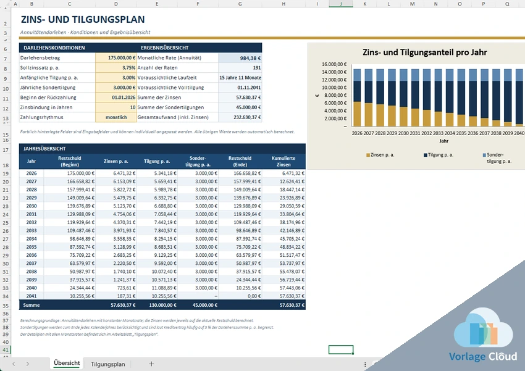525x371 pixels.
Task: Select Restschuld (Ende) 98.646,89 € for 2033
Action: pos(240,230)
